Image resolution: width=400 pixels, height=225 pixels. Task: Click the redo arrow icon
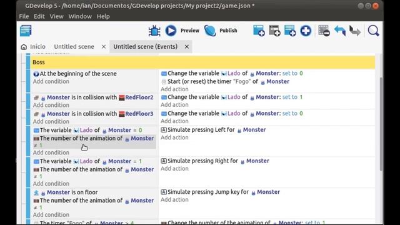click(x=355, y=31)
